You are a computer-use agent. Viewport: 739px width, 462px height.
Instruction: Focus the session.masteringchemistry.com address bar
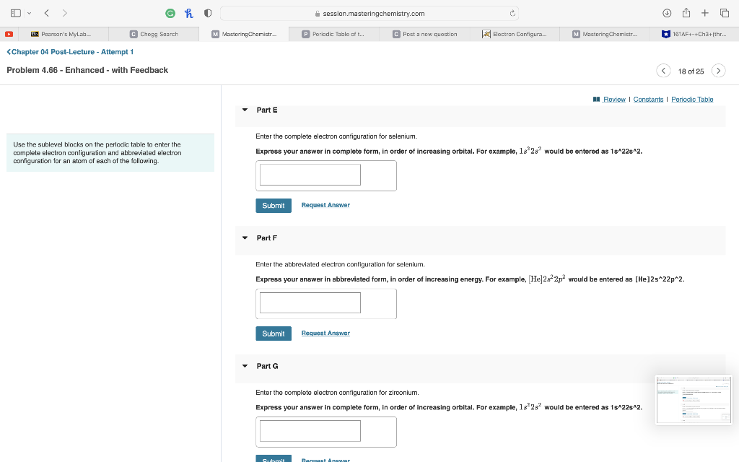coord(369,14)
